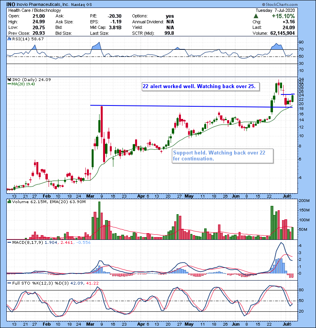Click the '22 alert worked well' annotation box
316x328 pixels.
tap(201, 87)
